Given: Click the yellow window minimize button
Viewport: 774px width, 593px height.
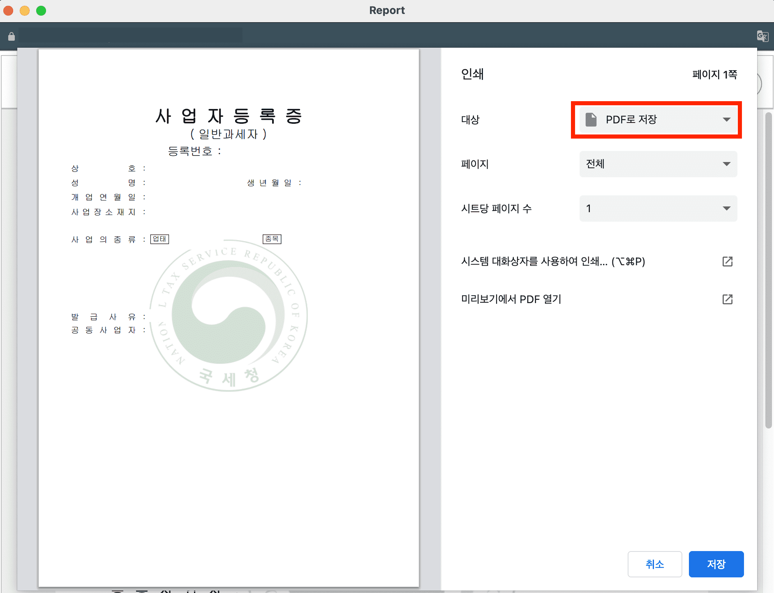Looking at the screenshot, I should tap(25, 10).
